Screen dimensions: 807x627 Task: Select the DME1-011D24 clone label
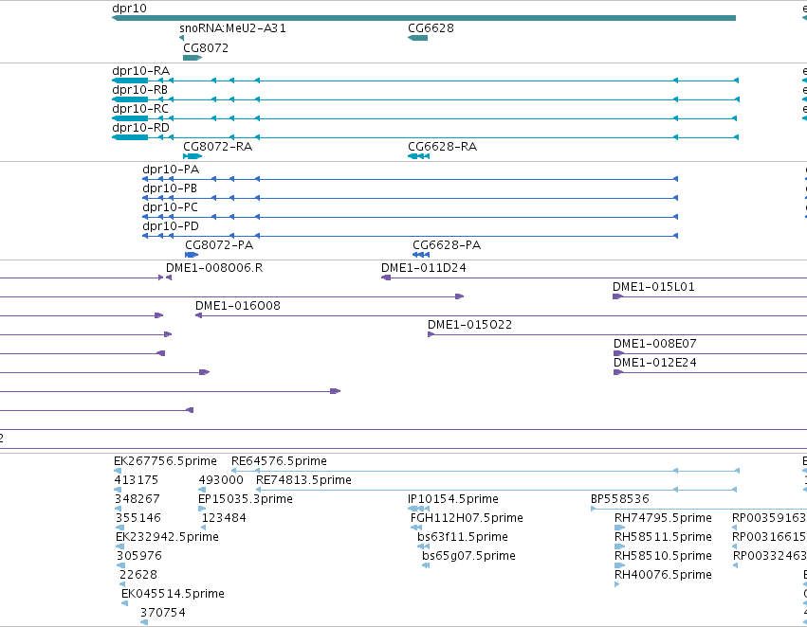pos(424,268)
